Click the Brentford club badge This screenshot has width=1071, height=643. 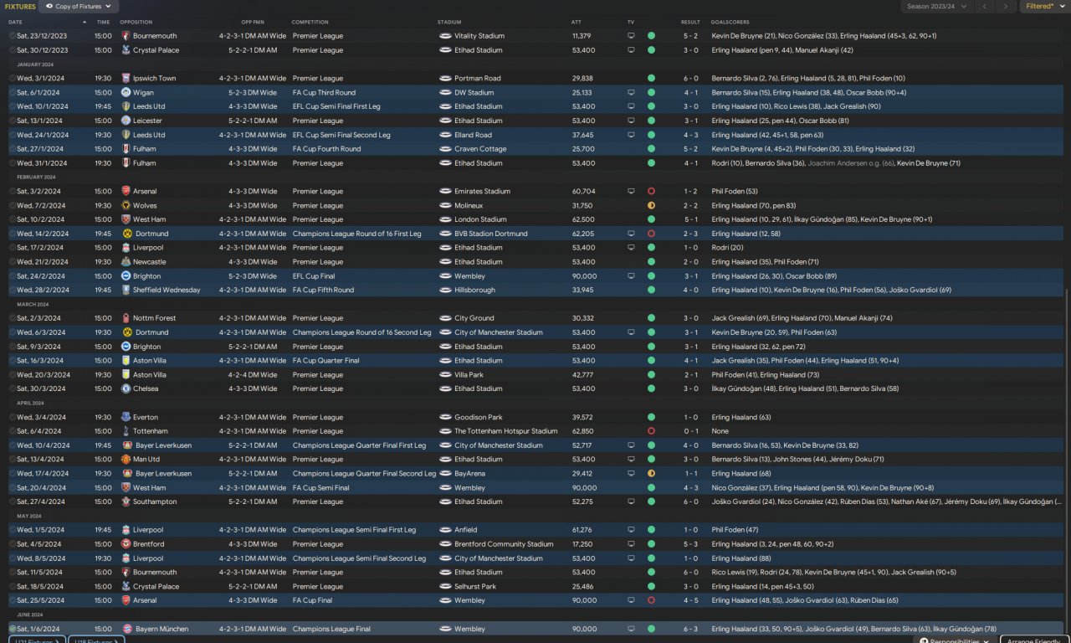[127, 544]
